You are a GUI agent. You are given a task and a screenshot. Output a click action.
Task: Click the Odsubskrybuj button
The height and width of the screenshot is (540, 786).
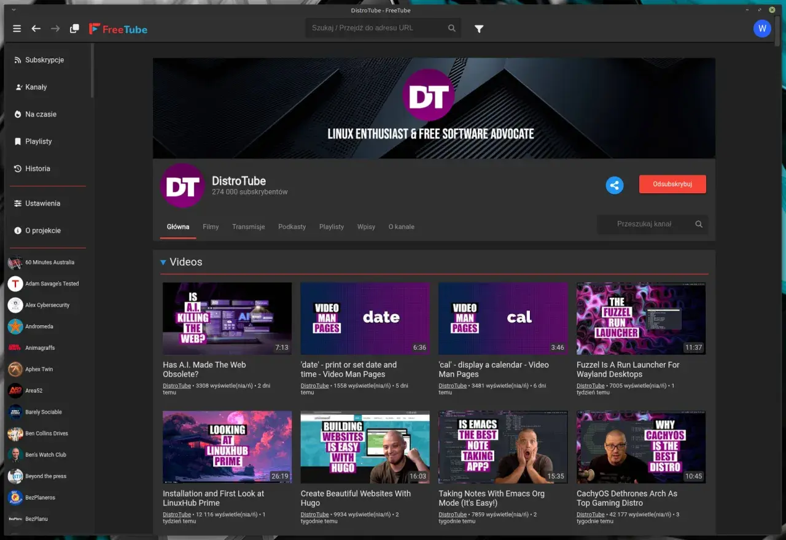pyautogui.click(x=672, y=184)
